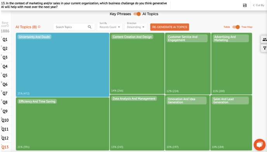Select the highlighted Q13 question
This screenshot has height=152, width=267.
click(5, 147)
